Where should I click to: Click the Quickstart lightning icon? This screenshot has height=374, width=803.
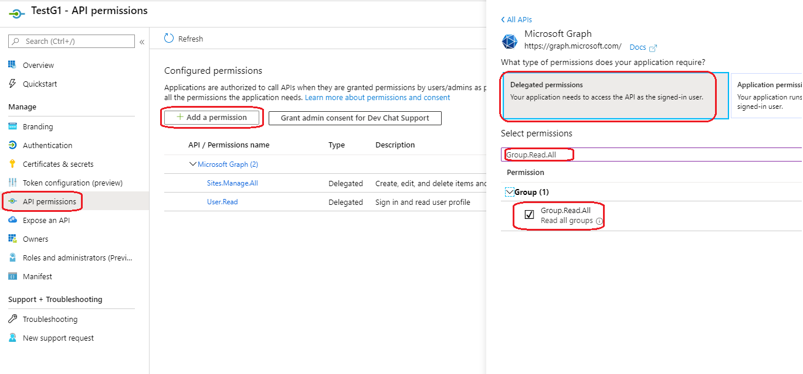pyautogui.click(x=12, y=84)
